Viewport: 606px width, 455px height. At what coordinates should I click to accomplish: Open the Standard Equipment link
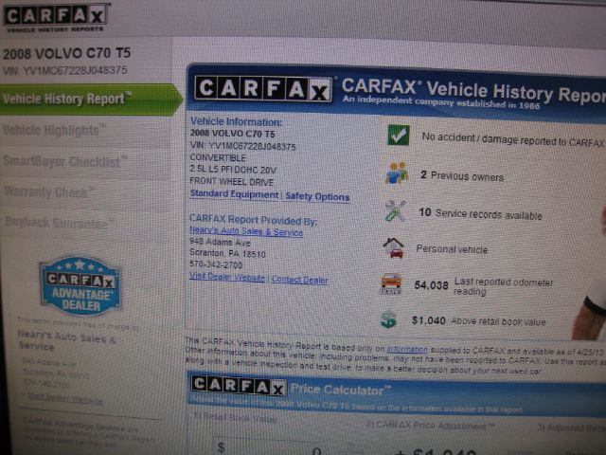(234, 195)
